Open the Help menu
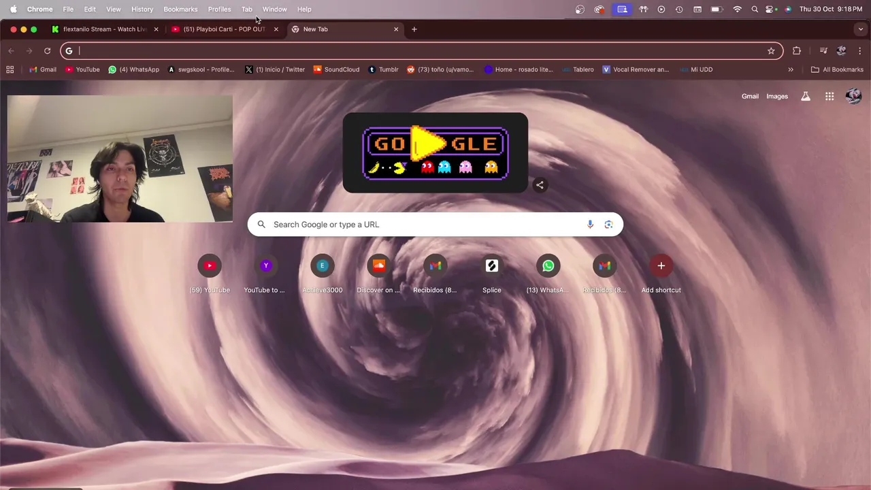The width and height of the screenshot is (871, 490). pyautogui.click(x=304, y=9)
